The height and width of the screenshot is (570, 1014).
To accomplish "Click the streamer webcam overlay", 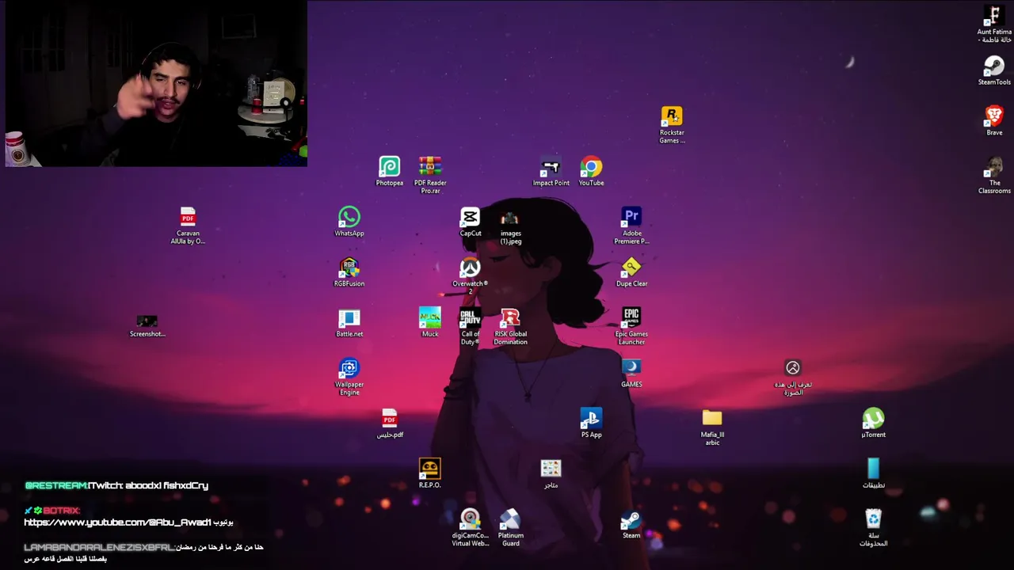I will tap(156, 83).
